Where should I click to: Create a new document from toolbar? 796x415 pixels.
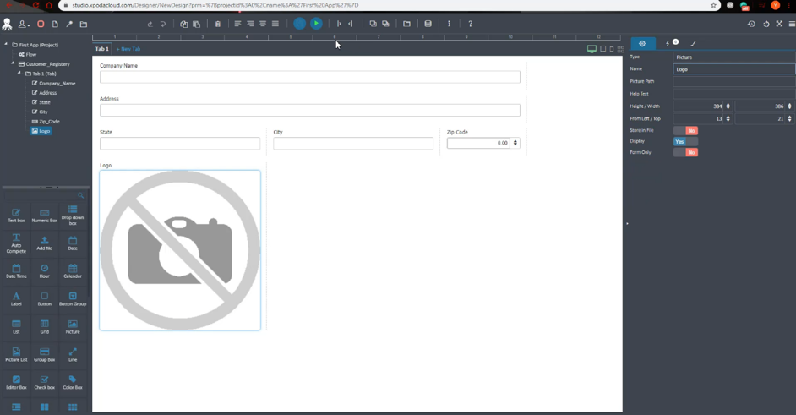[x=55, y=24]
